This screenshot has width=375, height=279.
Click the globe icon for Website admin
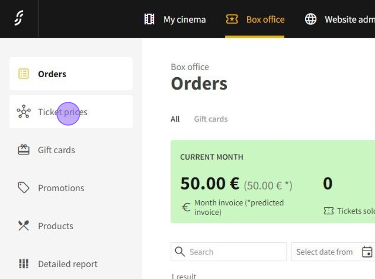(x=310, y=19)
